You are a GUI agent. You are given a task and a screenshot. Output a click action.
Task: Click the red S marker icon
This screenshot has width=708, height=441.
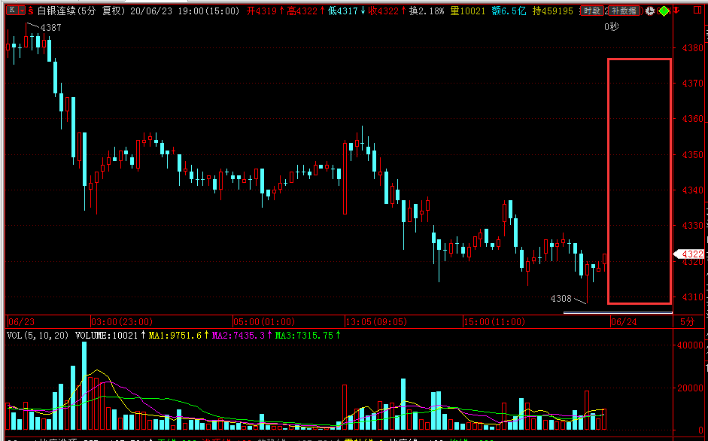click(x=31, y=11)
